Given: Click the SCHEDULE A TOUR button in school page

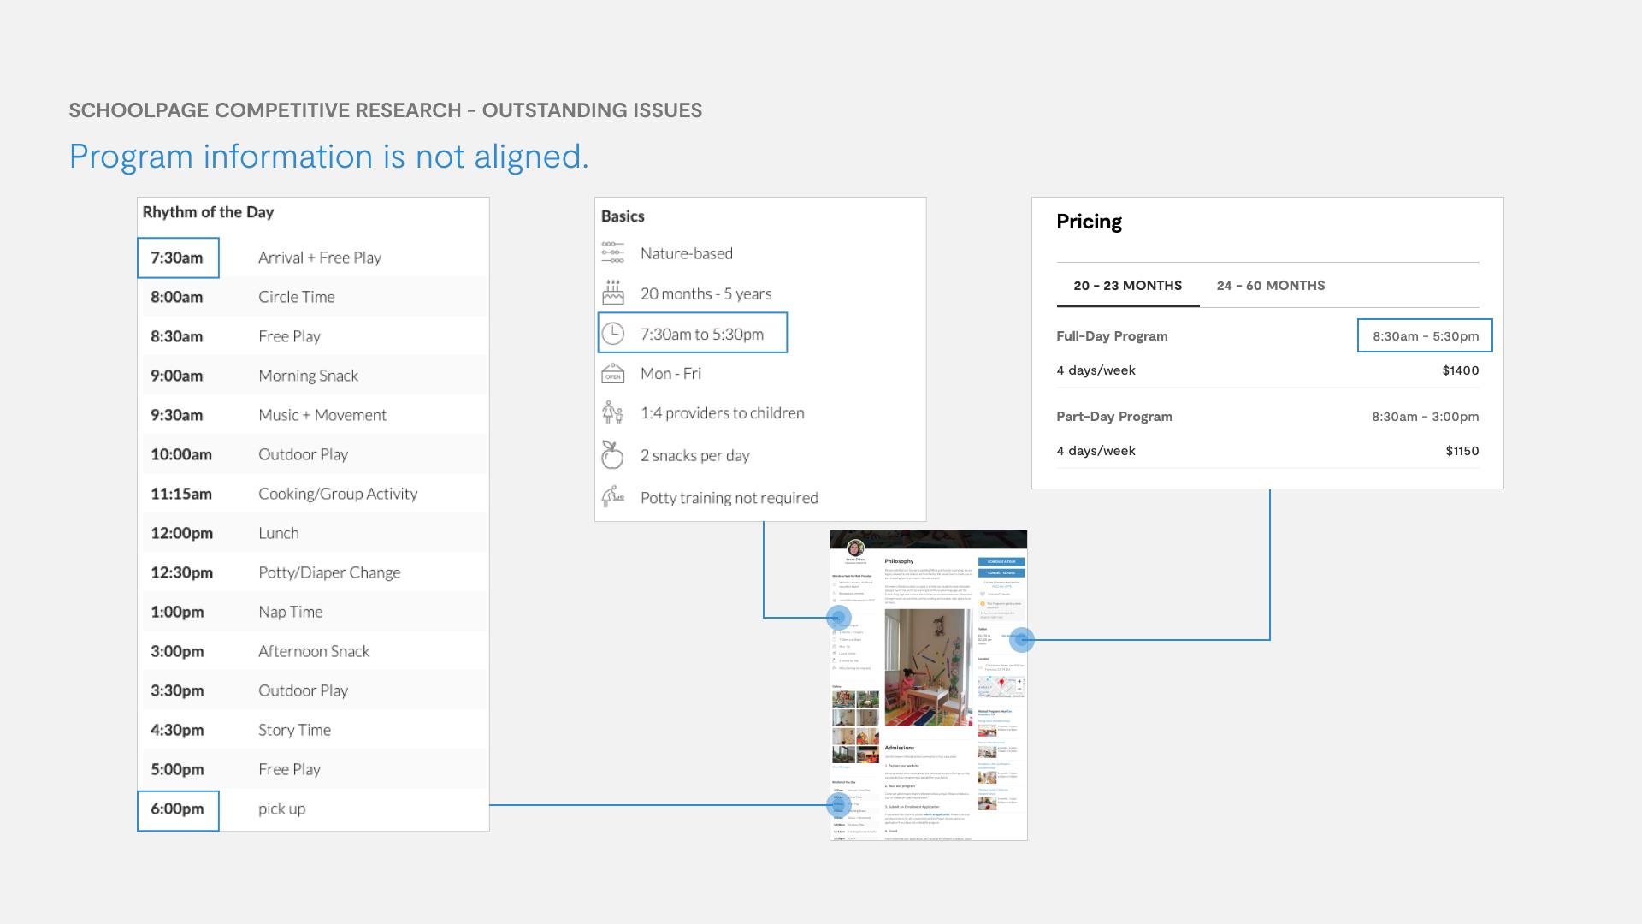Looking at the screenshot, I should coord(1001,562).
